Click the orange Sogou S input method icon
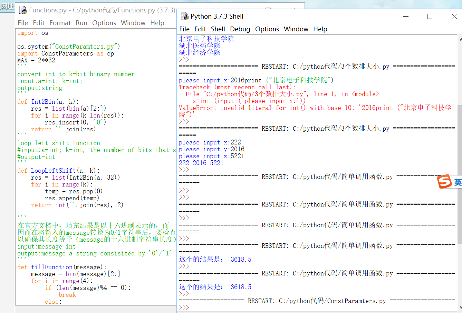Viewport: 462px width, 313px height. click(445, 182)
